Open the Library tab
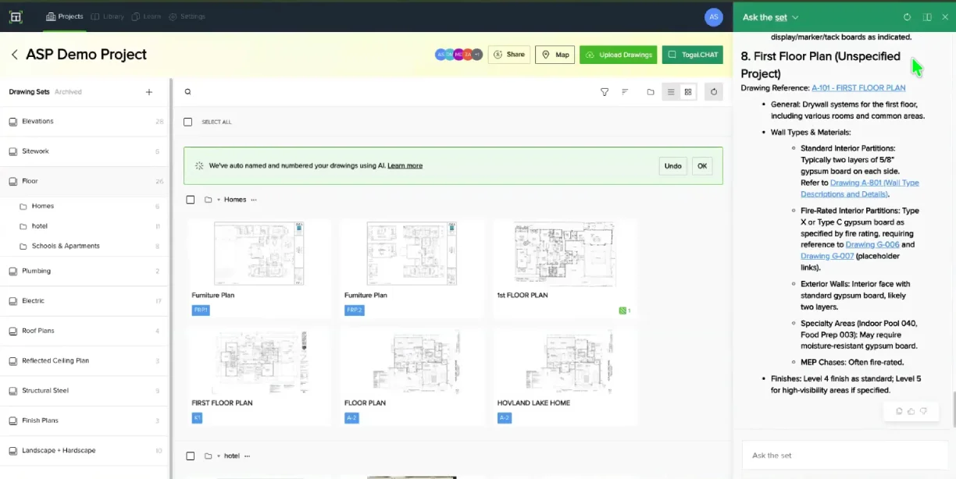Image resolution: width=956 pixels, height=479 pixels. [108, 16]
